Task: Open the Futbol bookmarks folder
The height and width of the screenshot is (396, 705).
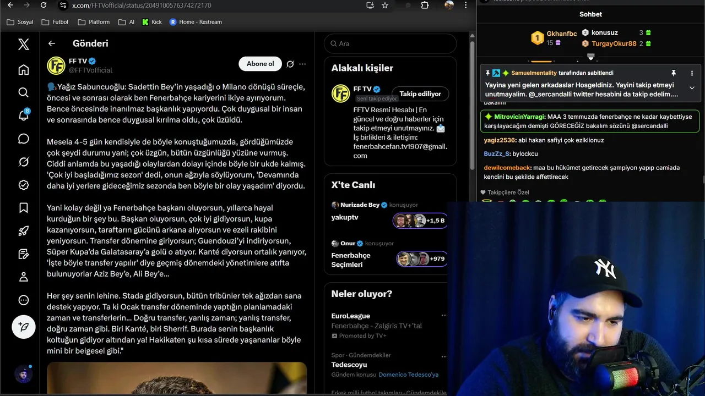Action: click(x=55, y=22)
